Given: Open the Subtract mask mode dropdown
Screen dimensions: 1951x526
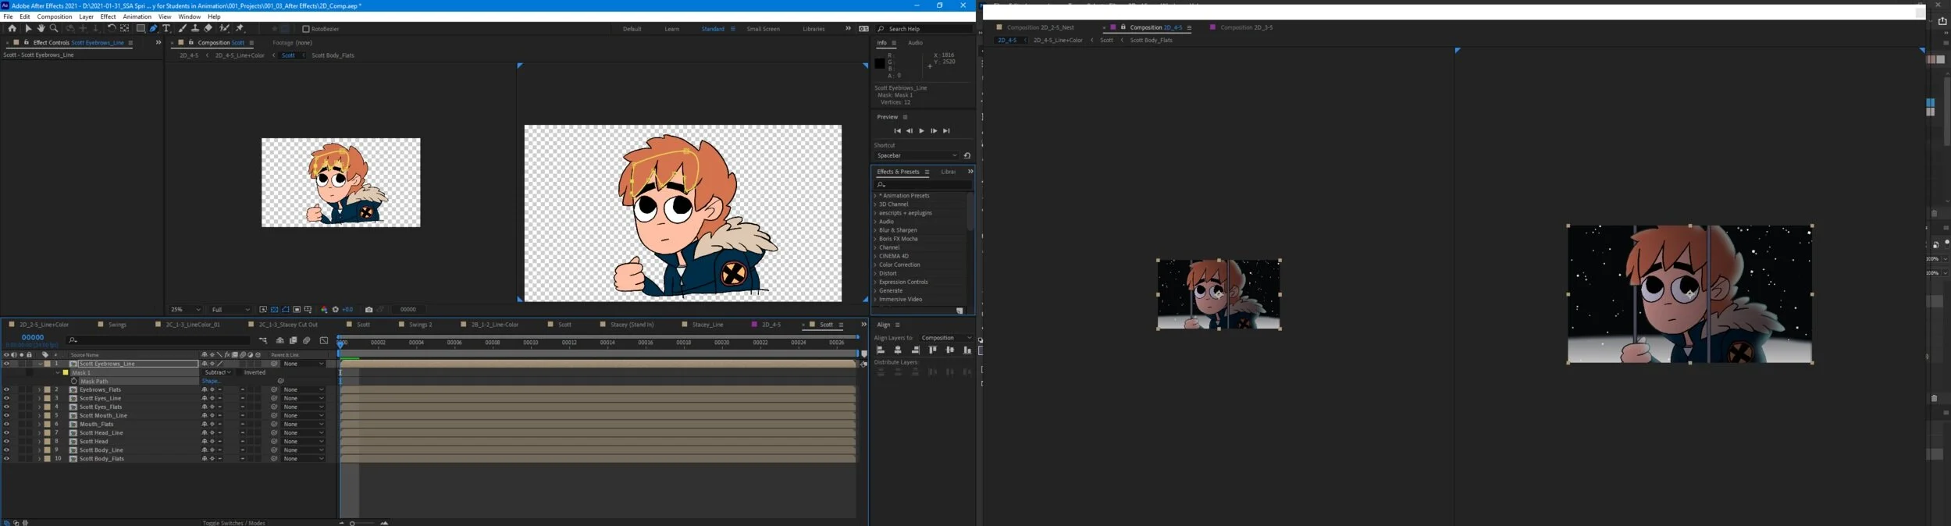Looking at the screenshot, I should tap(217, 372).
